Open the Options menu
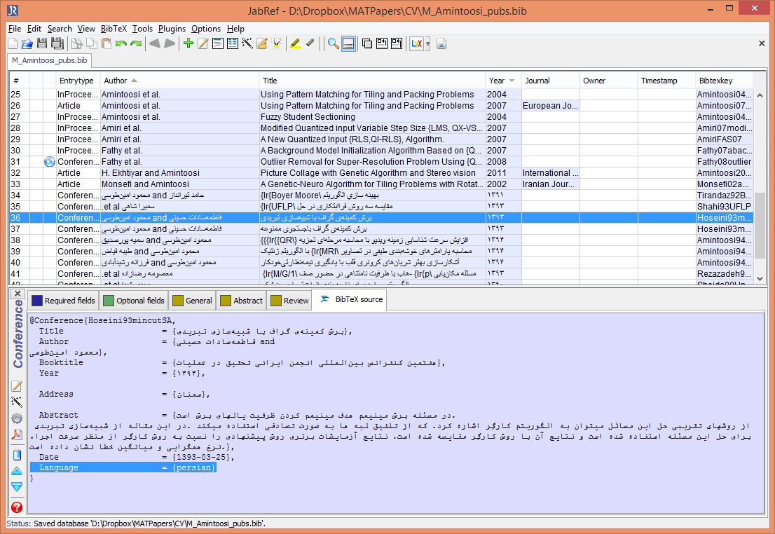Image resolution: width=775 pixels, height=534 pixels. click(x=206, y=29)
